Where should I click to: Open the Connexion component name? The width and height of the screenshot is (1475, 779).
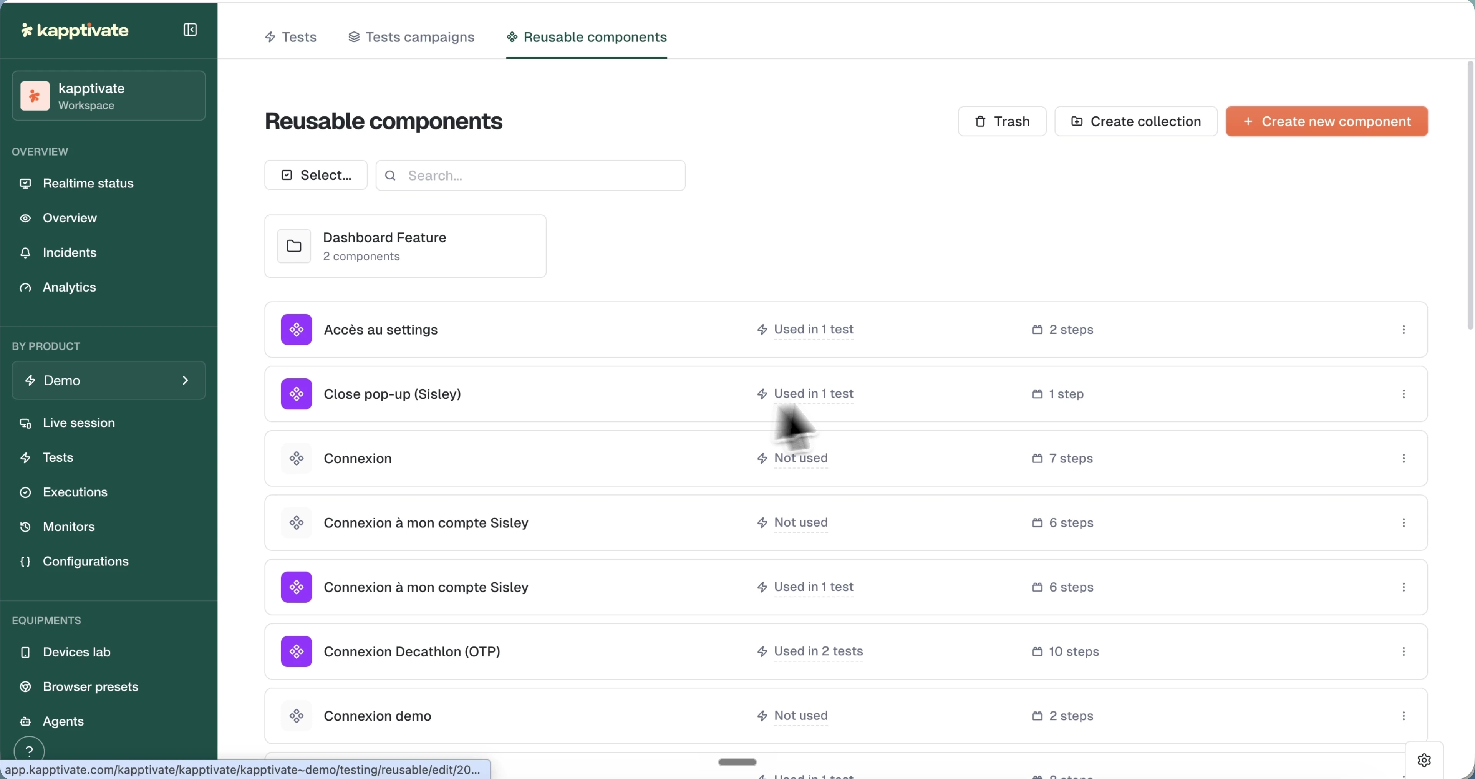coord(357,458)
